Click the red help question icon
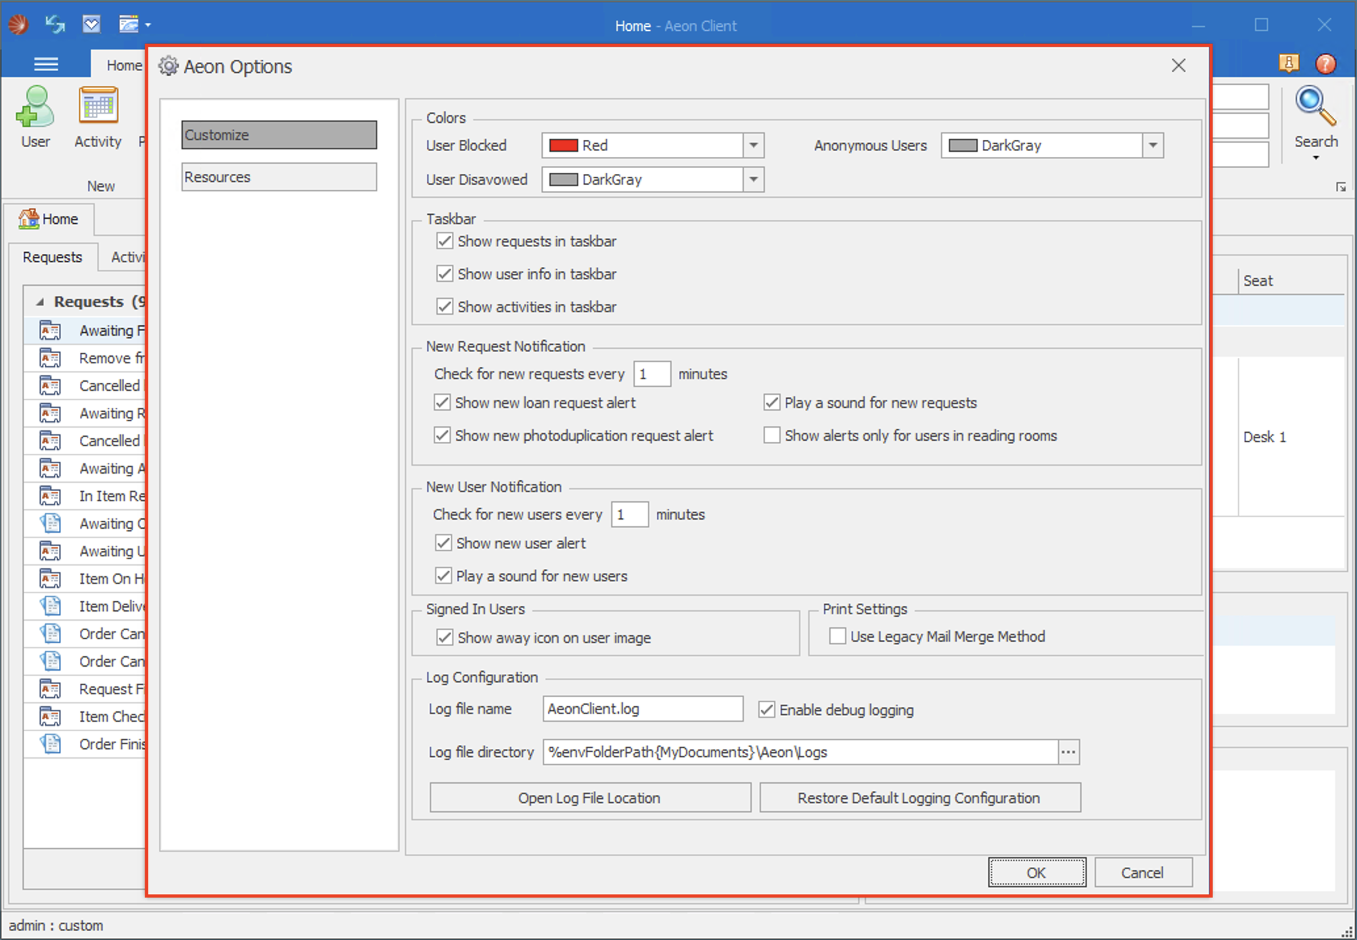The width and height of the screenshot is (1357, 940). coord(1325,64)
